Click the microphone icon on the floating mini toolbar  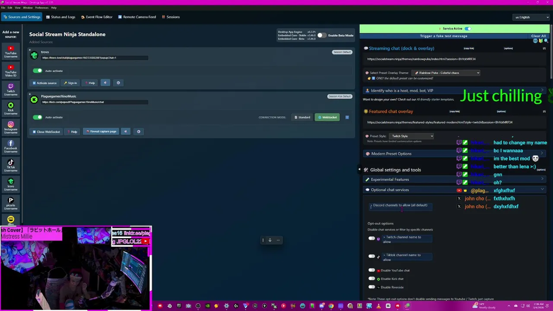(270, 240)
